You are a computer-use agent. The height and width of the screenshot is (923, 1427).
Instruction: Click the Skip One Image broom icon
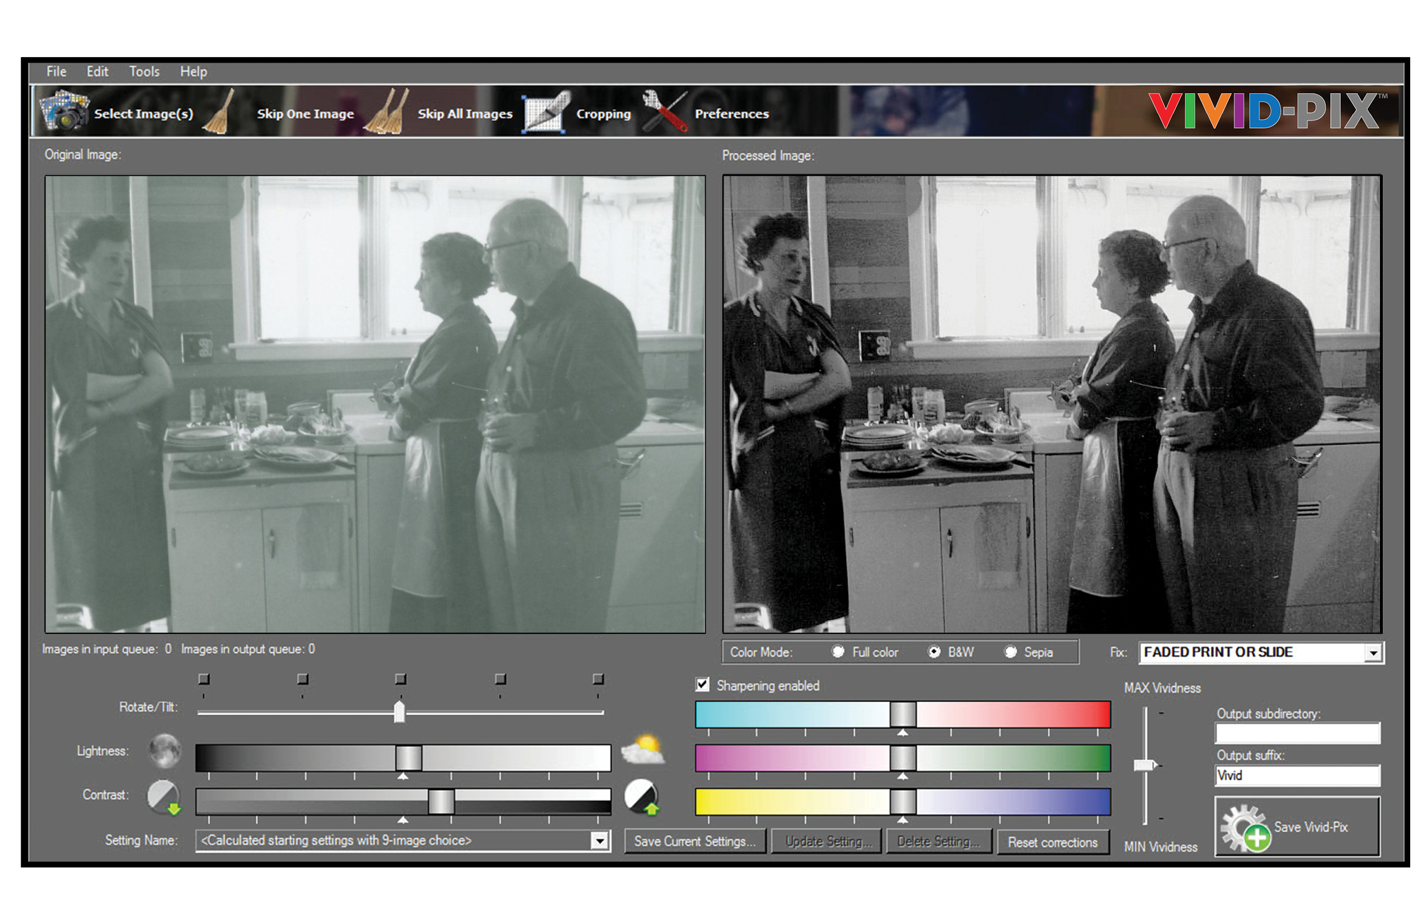click(x=220, y=112)
